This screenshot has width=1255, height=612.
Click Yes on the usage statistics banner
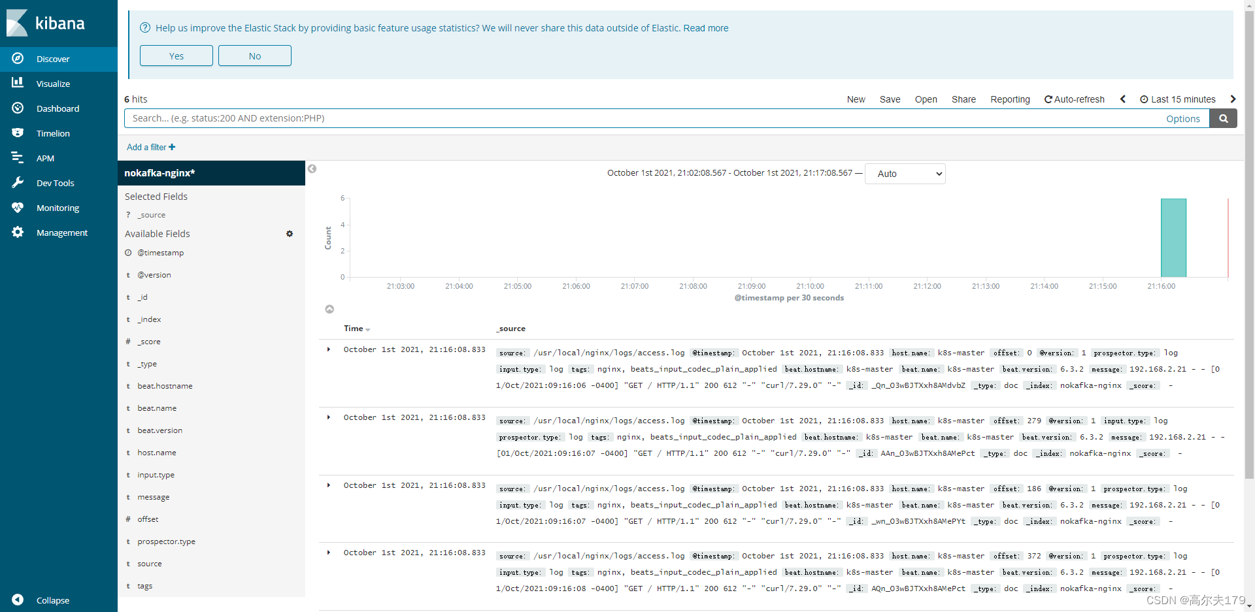point(176,56)
